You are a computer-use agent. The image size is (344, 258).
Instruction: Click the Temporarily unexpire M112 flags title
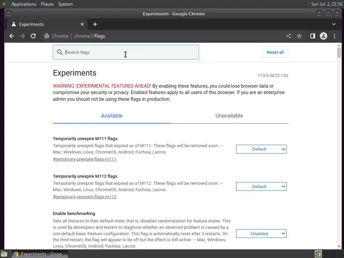(x=86, y=176)
